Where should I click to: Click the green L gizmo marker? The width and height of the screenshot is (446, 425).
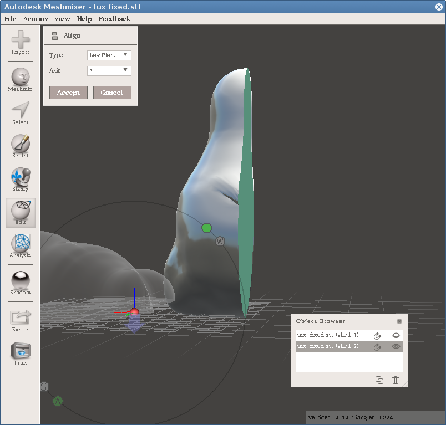tap(206, 228)
